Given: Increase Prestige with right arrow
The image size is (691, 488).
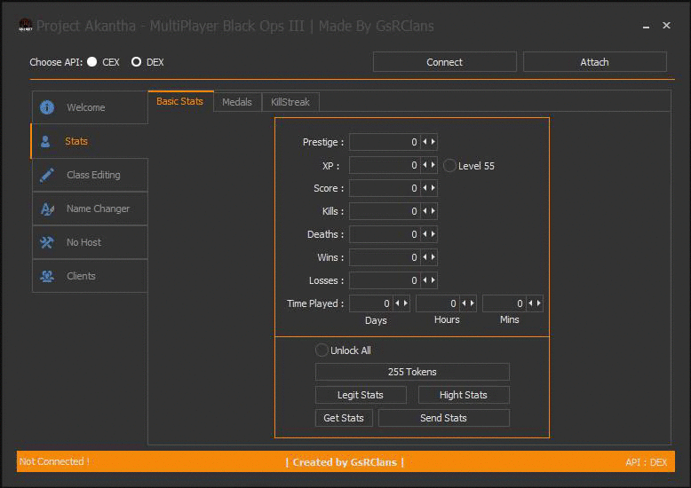Looking at the screenshot, I should [433, 142].
